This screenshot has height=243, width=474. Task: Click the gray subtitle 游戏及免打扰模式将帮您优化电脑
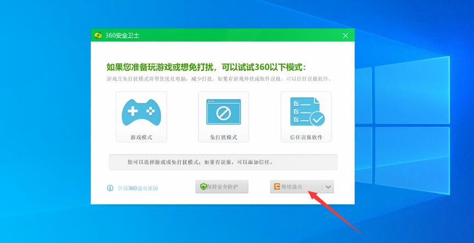[x=219, y=79]
